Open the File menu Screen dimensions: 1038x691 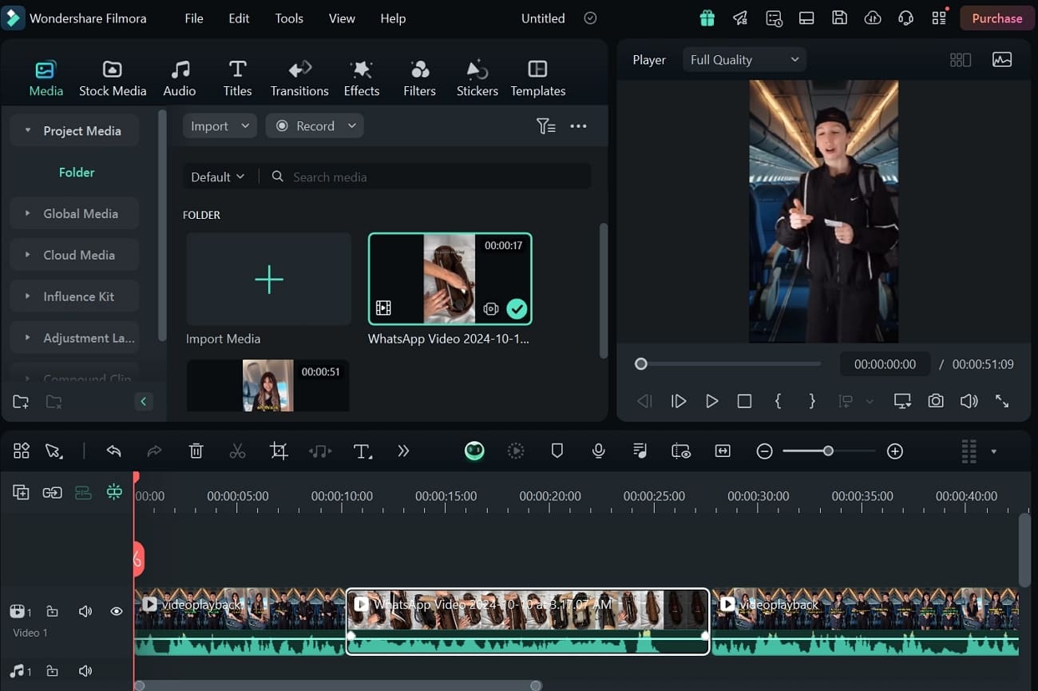194,18
